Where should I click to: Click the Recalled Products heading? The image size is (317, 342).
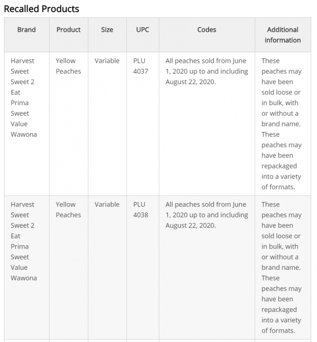(x=42, y=9)
